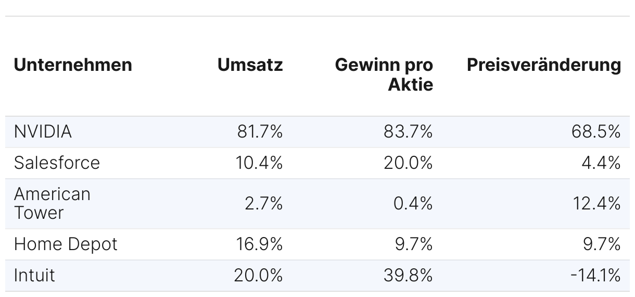Viewport: 635px width, 297px height.
Task: Click Home Depot's 16.9% Umsatz value
Action: pyautogui.click(x=260, y=244)
